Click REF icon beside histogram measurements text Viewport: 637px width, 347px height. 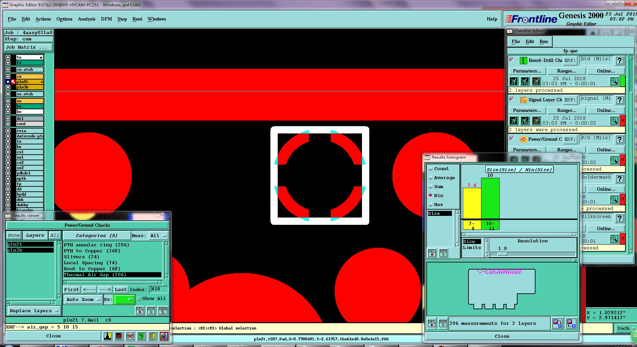443,323
